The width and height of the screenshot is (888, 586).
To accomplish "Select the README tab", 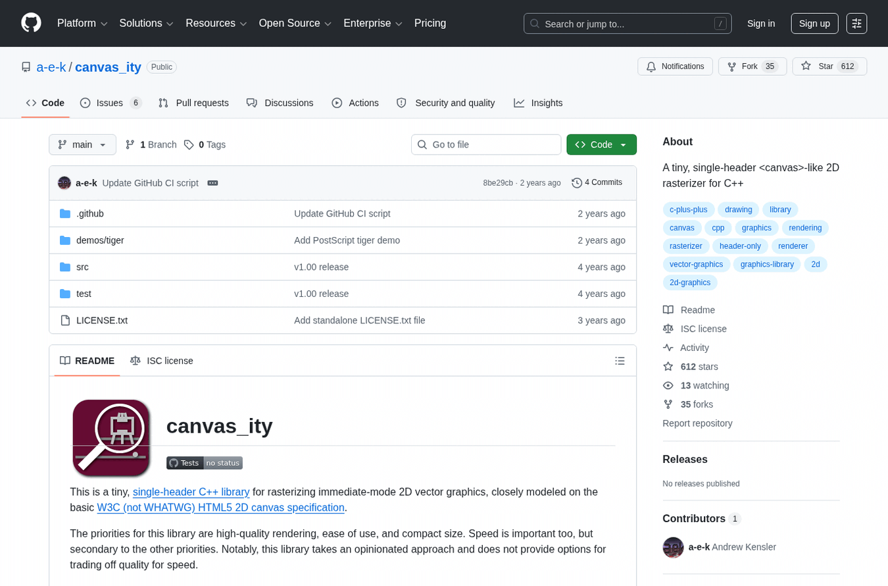I will tap(87, 361).
